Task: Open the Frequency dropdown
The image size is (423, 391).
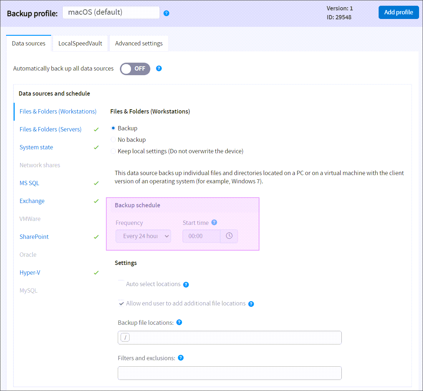Action: [x=143, y=236]
